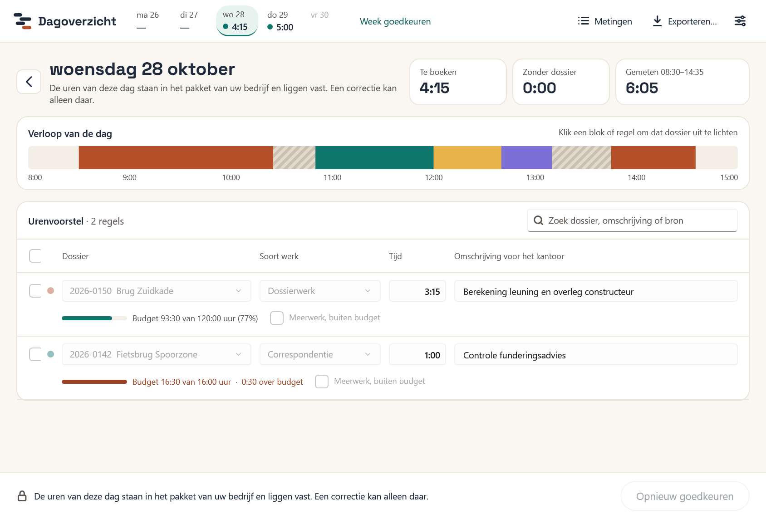Enable Meerwerk for Brug Zuidkade
This screenshot has width=766, height=519.
coord(277,318)
